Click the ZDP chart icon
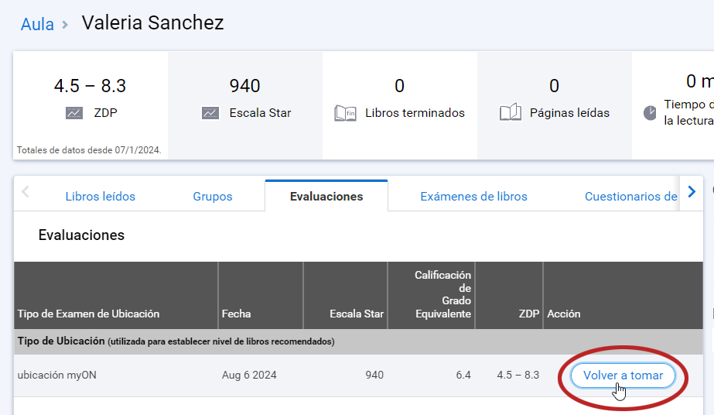 (x=74, y=113)
